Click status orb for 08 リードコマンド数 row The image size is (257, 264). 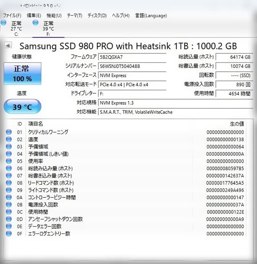point(9,183)
